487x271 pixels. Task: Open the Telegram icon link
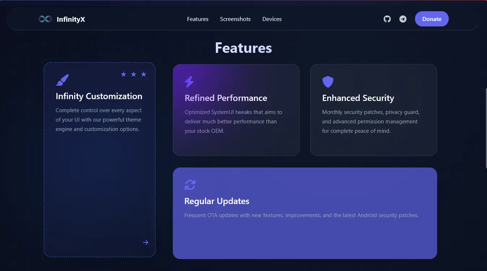(x=403, y=19)
